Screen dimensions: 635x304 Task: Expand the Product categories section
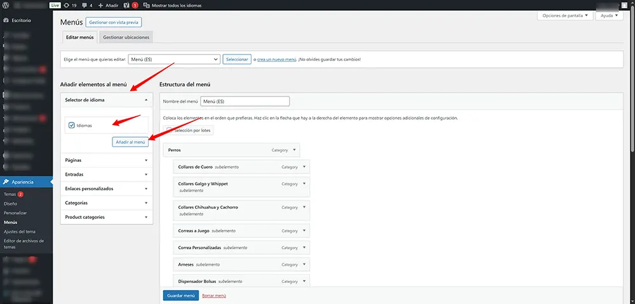point(107,217)
